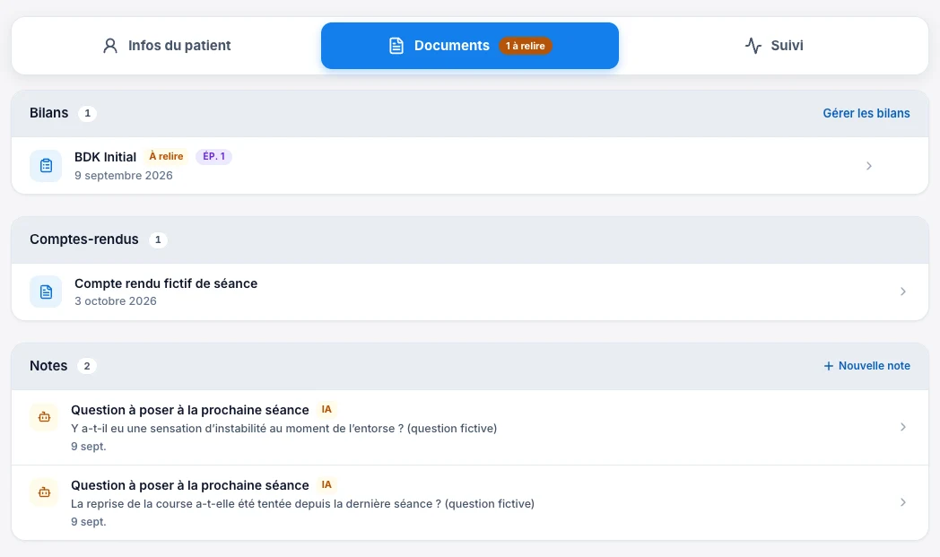Click the '1 à relire' badge

tap(525, 46)
